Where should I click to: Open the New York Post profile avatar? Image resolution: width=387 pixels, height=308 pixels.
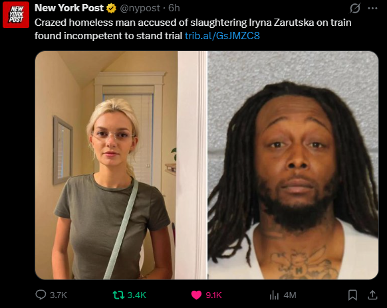click(x=16, y=15)
